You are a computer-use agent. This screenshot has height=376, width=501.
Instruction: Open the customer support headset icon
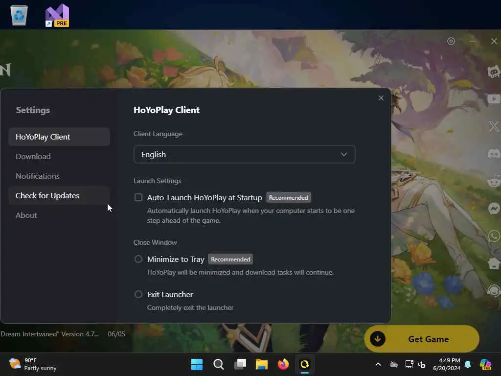pos(494,291)
